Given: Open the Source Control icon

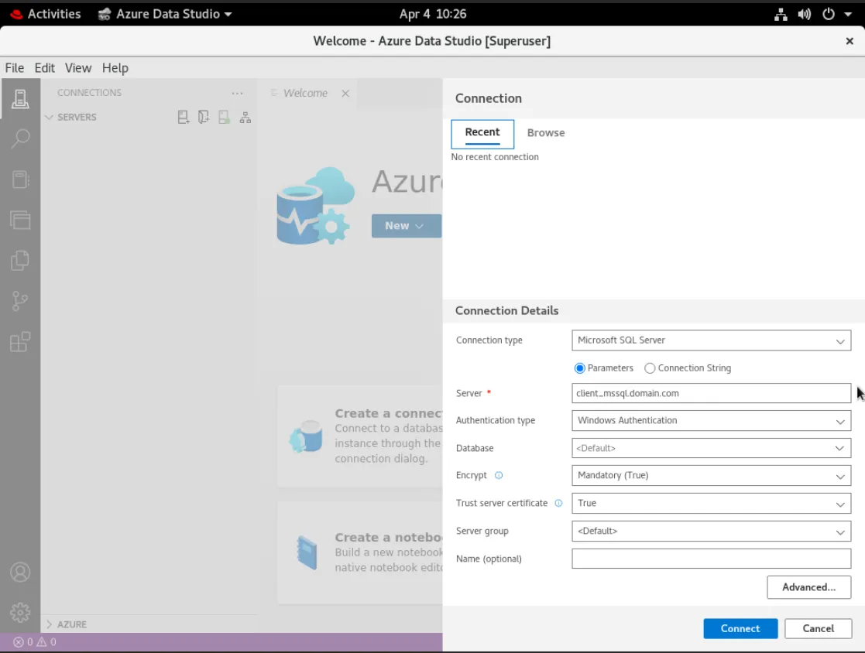Looking at the screenshot, I should tap(20, 301).
